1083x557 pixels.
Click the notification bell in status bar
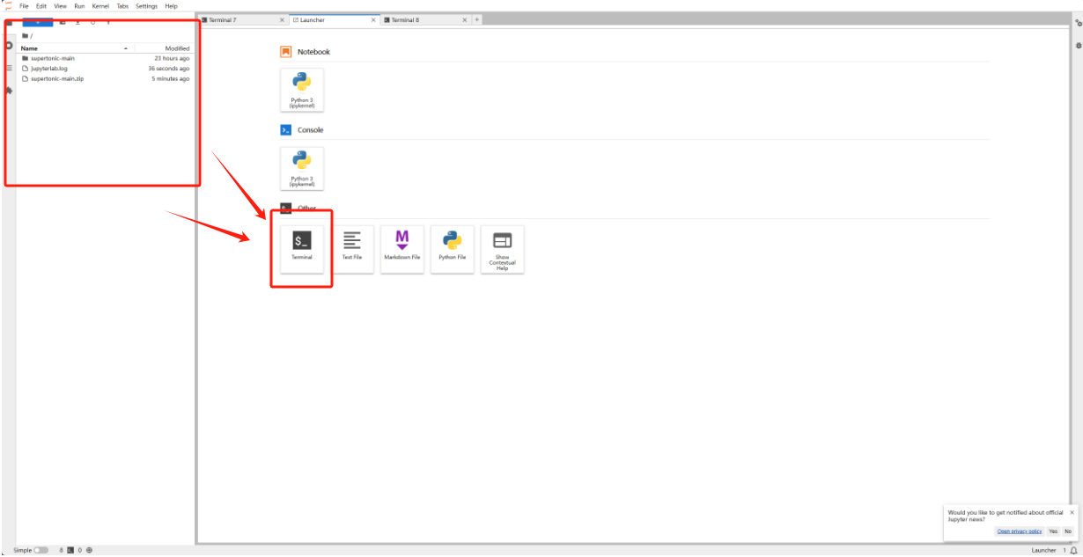(1073, 550)
